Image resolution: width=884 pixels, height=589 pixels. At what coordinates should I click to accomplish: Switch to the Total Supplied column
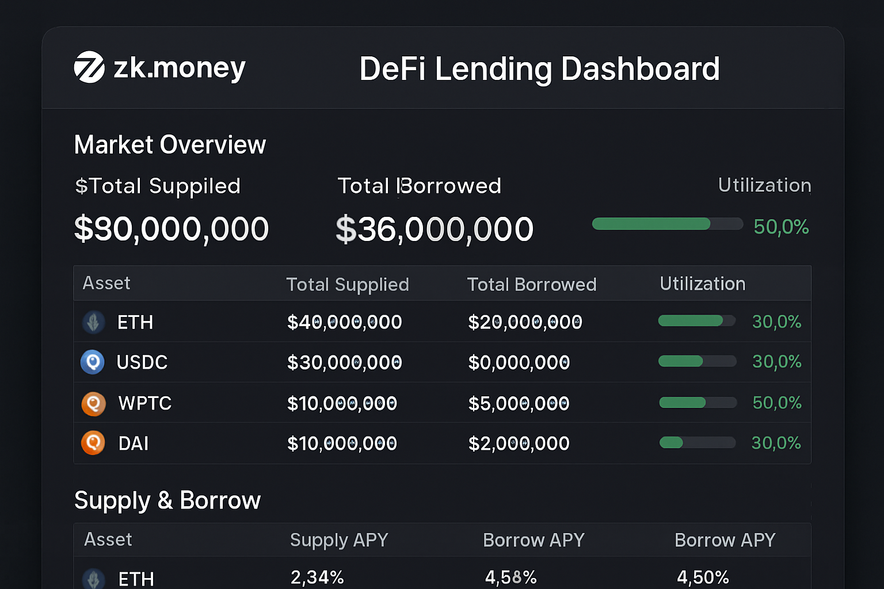pyautogui.click(x=348, y=284)
